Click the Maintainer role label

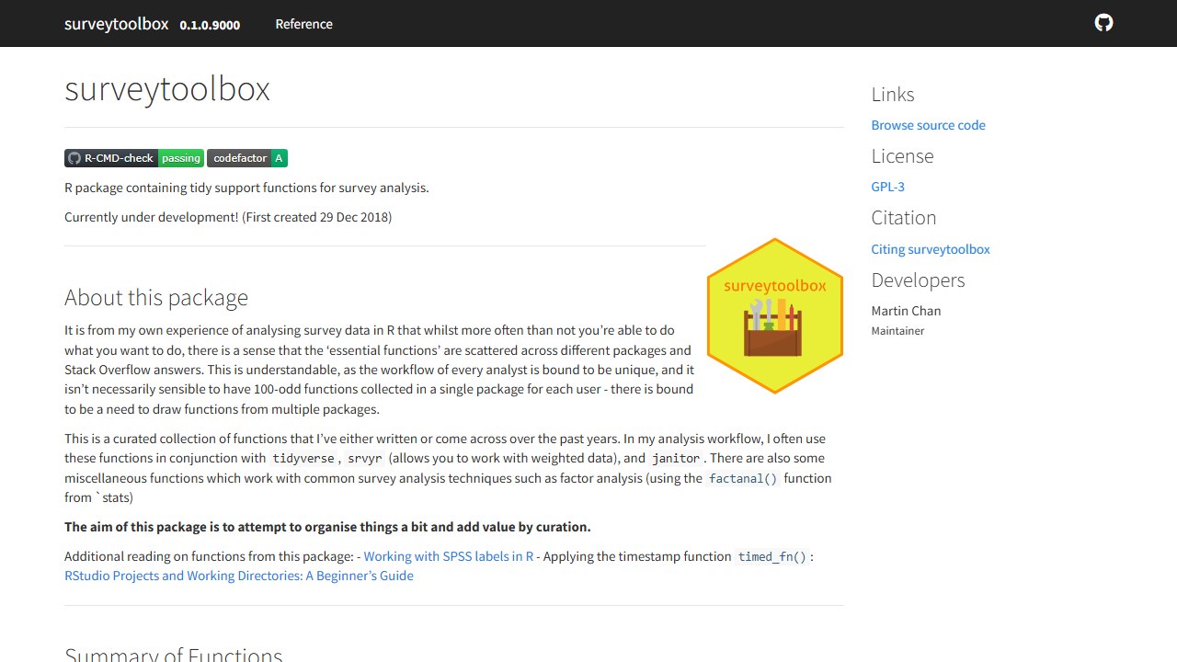pos(898,331)
